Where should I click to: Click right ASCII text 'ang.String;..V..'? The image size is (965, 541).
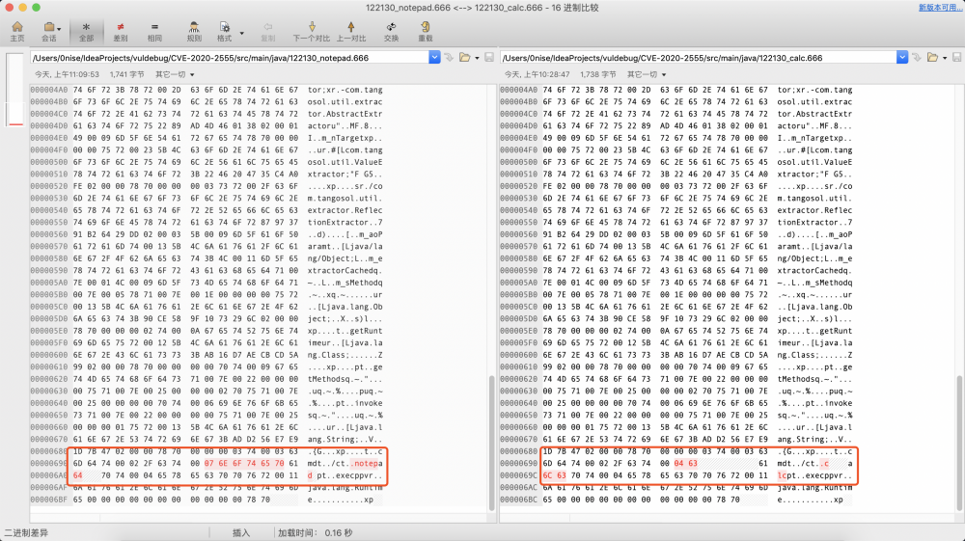coord(814,440)
